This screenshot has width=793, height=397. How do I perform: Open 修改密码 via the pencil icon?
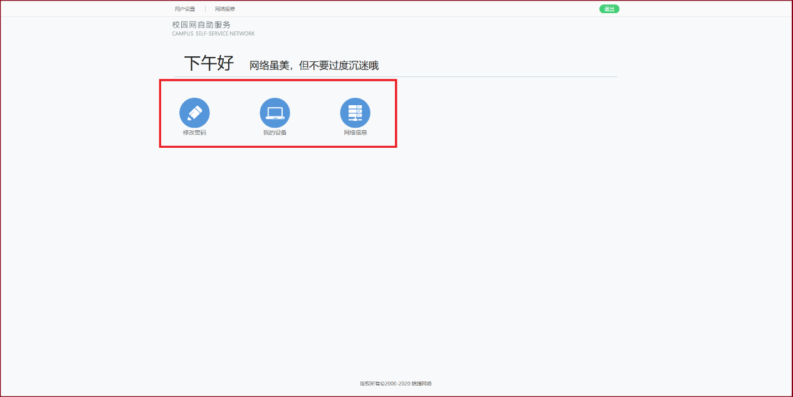pos(194,113)
